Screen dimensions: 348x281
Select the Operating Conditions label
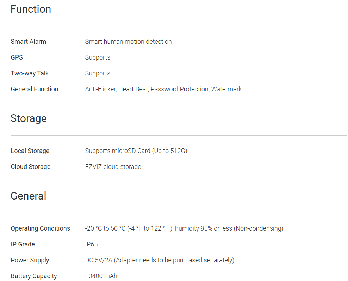pos(41,228)
